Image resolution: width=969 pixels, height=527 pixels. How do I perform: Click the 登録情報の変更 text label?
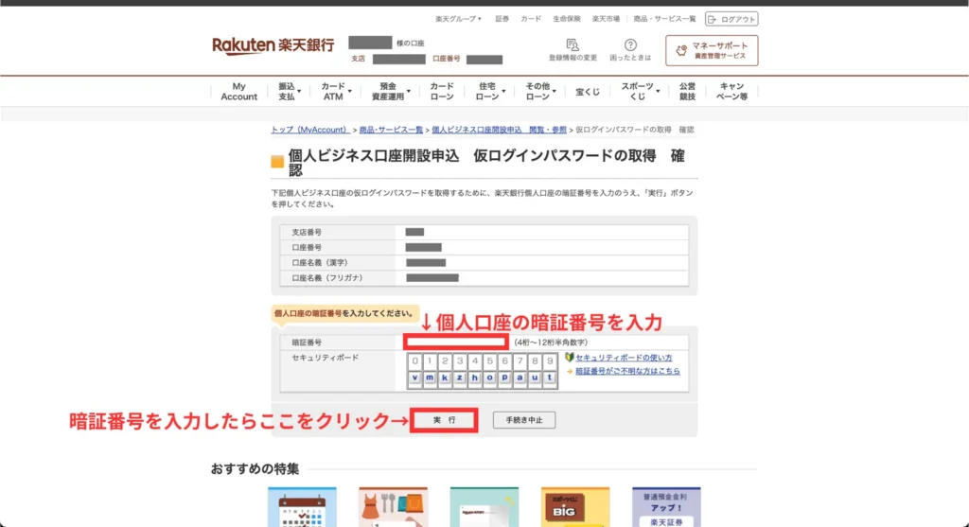tap(573, 58)
